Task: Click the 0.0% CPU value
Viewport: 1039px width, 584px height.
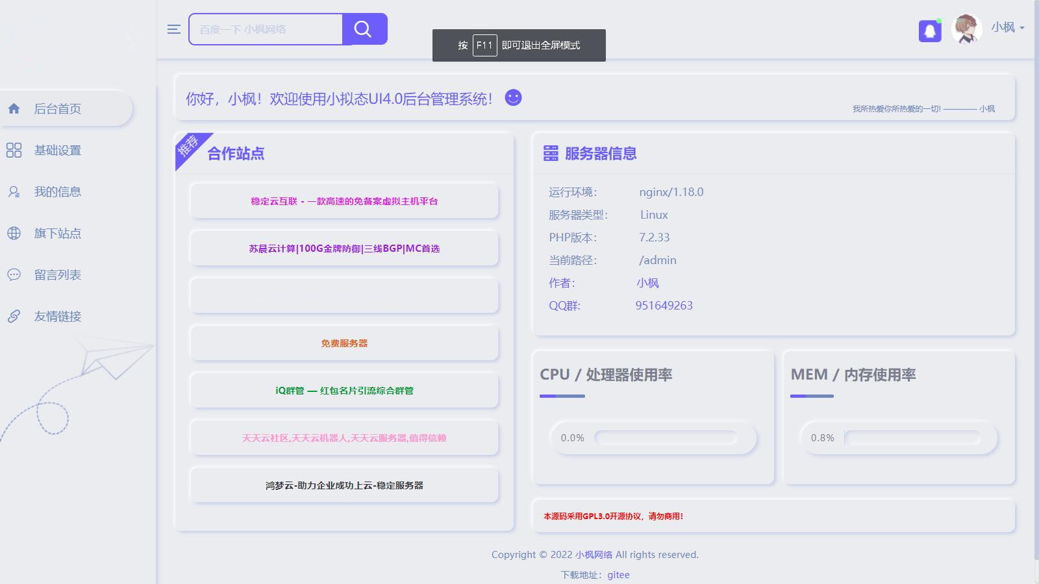Action: coord(573,438)
